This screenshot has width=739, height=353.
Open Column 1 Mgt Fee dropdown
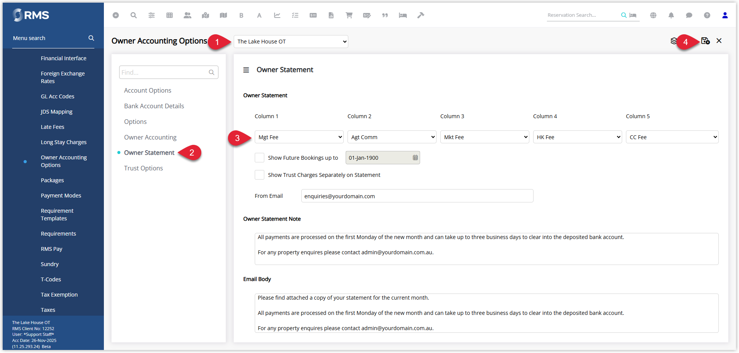pyautogui.click(x=299, y=137)
